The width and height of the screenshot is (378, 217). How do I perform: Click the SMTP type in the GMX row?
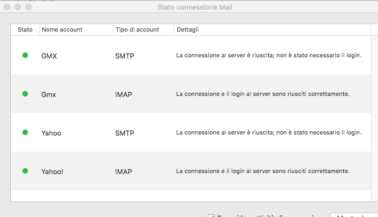coord(124,56)
